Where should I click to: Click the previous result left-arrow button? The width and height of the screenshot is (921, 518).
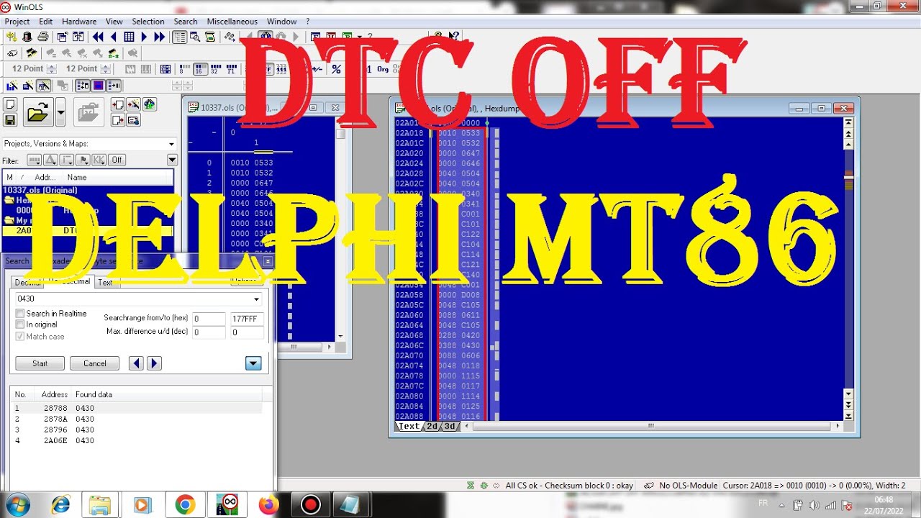(x=136, y=363)
